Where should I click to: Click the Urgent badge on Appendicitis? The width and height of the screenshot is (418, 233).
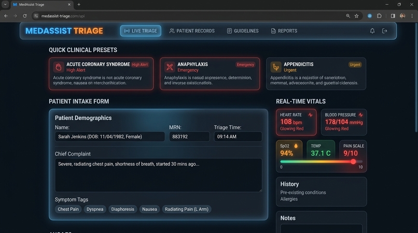click(355, 65)
